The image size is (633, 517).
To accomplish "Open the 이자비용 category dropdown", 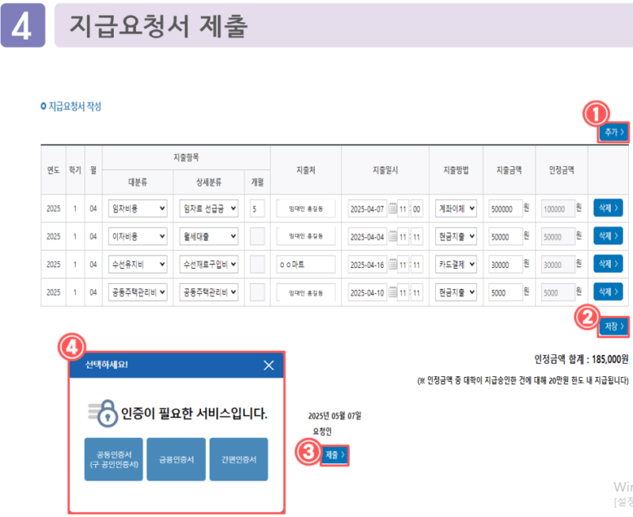I will coord(138,236).
